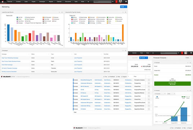This screenshot has width=193, height=130.
Task: Click September bar in forecast chart
Action: [184, 115]
